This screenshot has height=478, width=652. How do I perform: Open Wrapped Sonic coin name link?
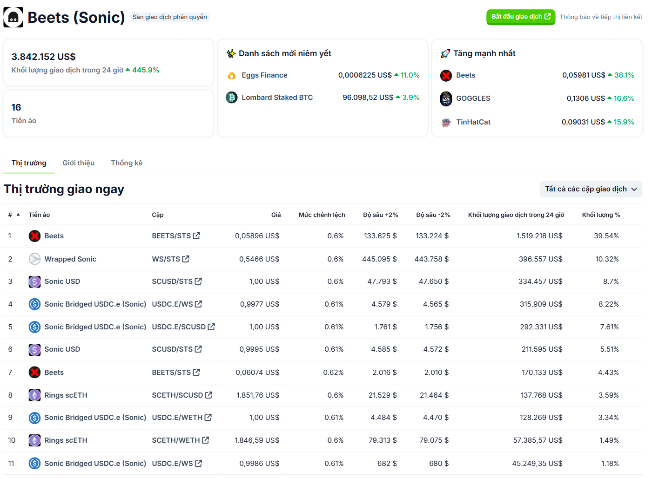click(x=70, y=259)
